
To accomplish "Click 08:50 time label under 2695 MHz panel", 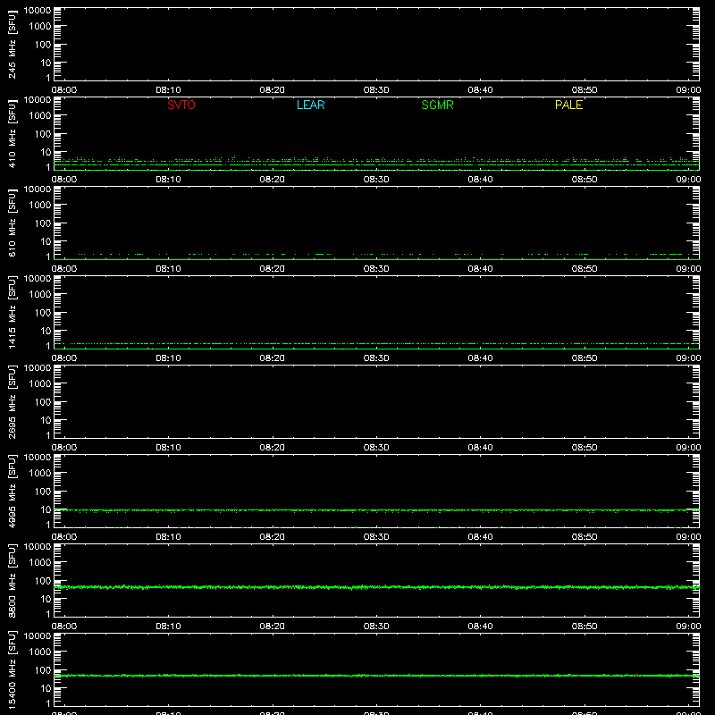I will coord(585,448).
